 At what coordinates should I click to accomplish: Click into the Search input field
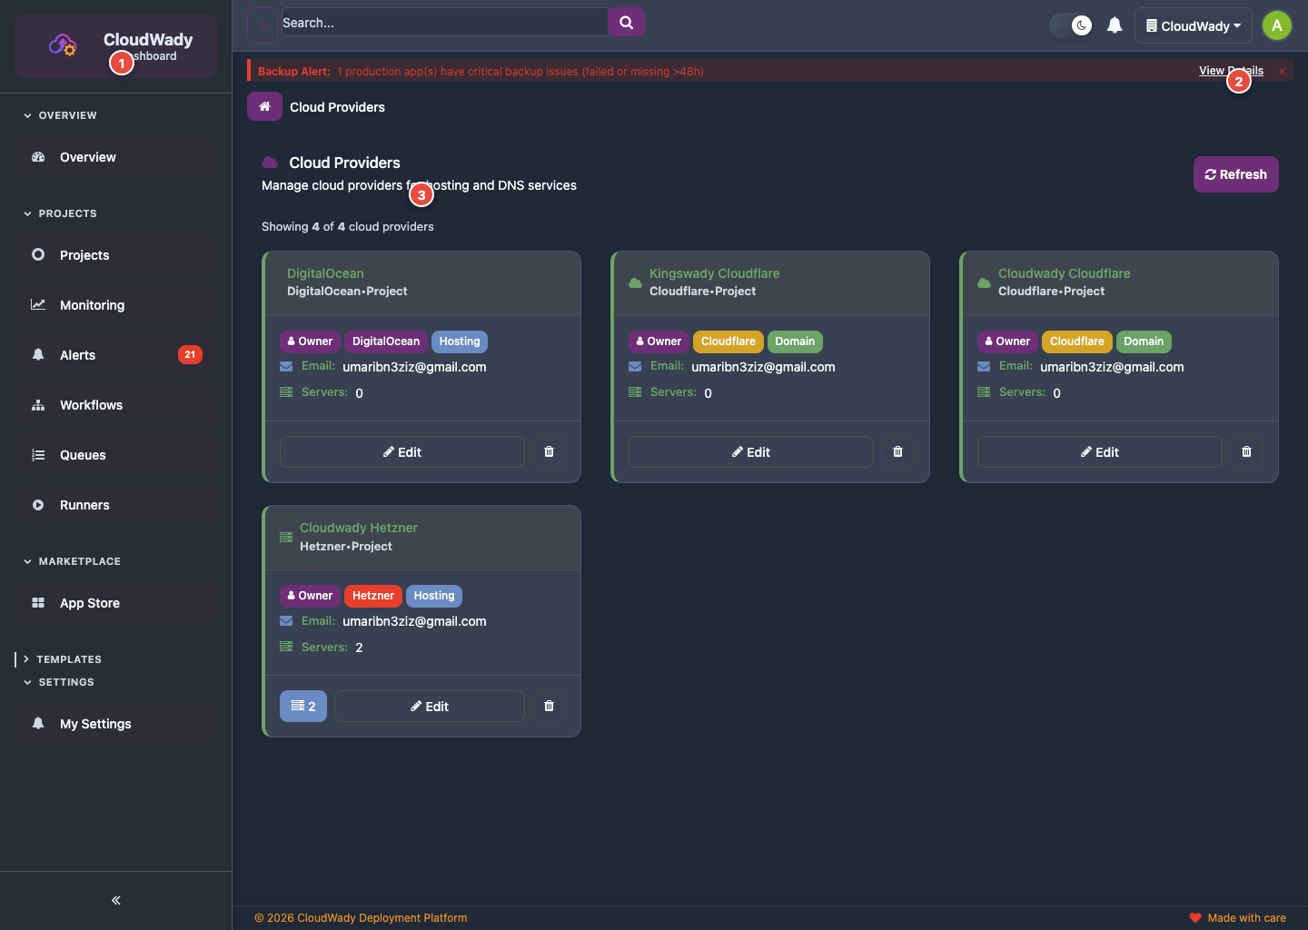pyautogui.click(x=443, y=23)
